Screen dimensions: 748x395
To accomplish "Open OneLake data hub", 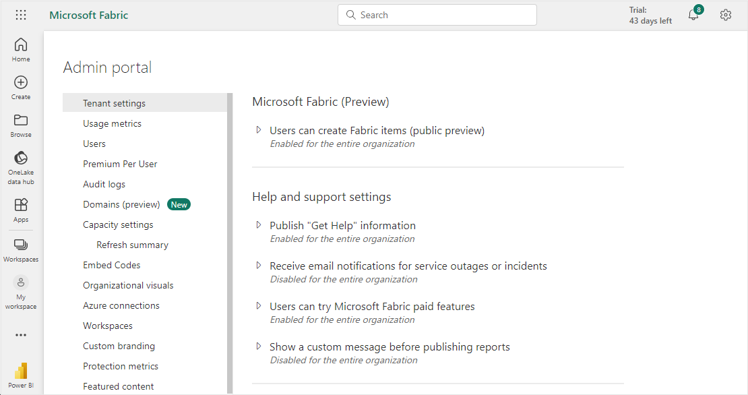I will tap(21, 167).
